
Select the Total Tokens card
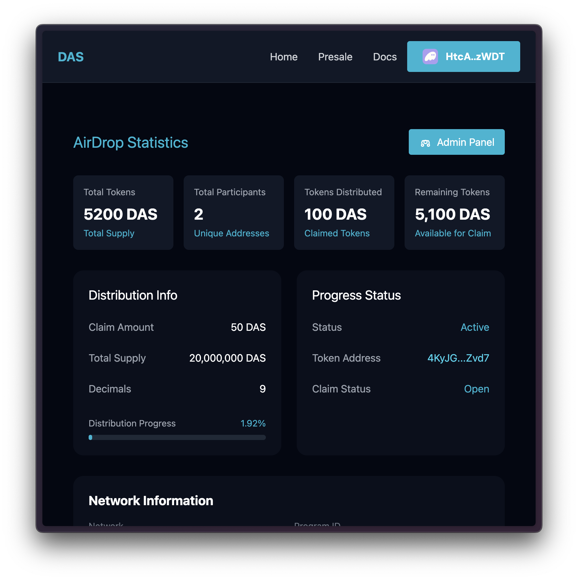[x=123, y=213]
